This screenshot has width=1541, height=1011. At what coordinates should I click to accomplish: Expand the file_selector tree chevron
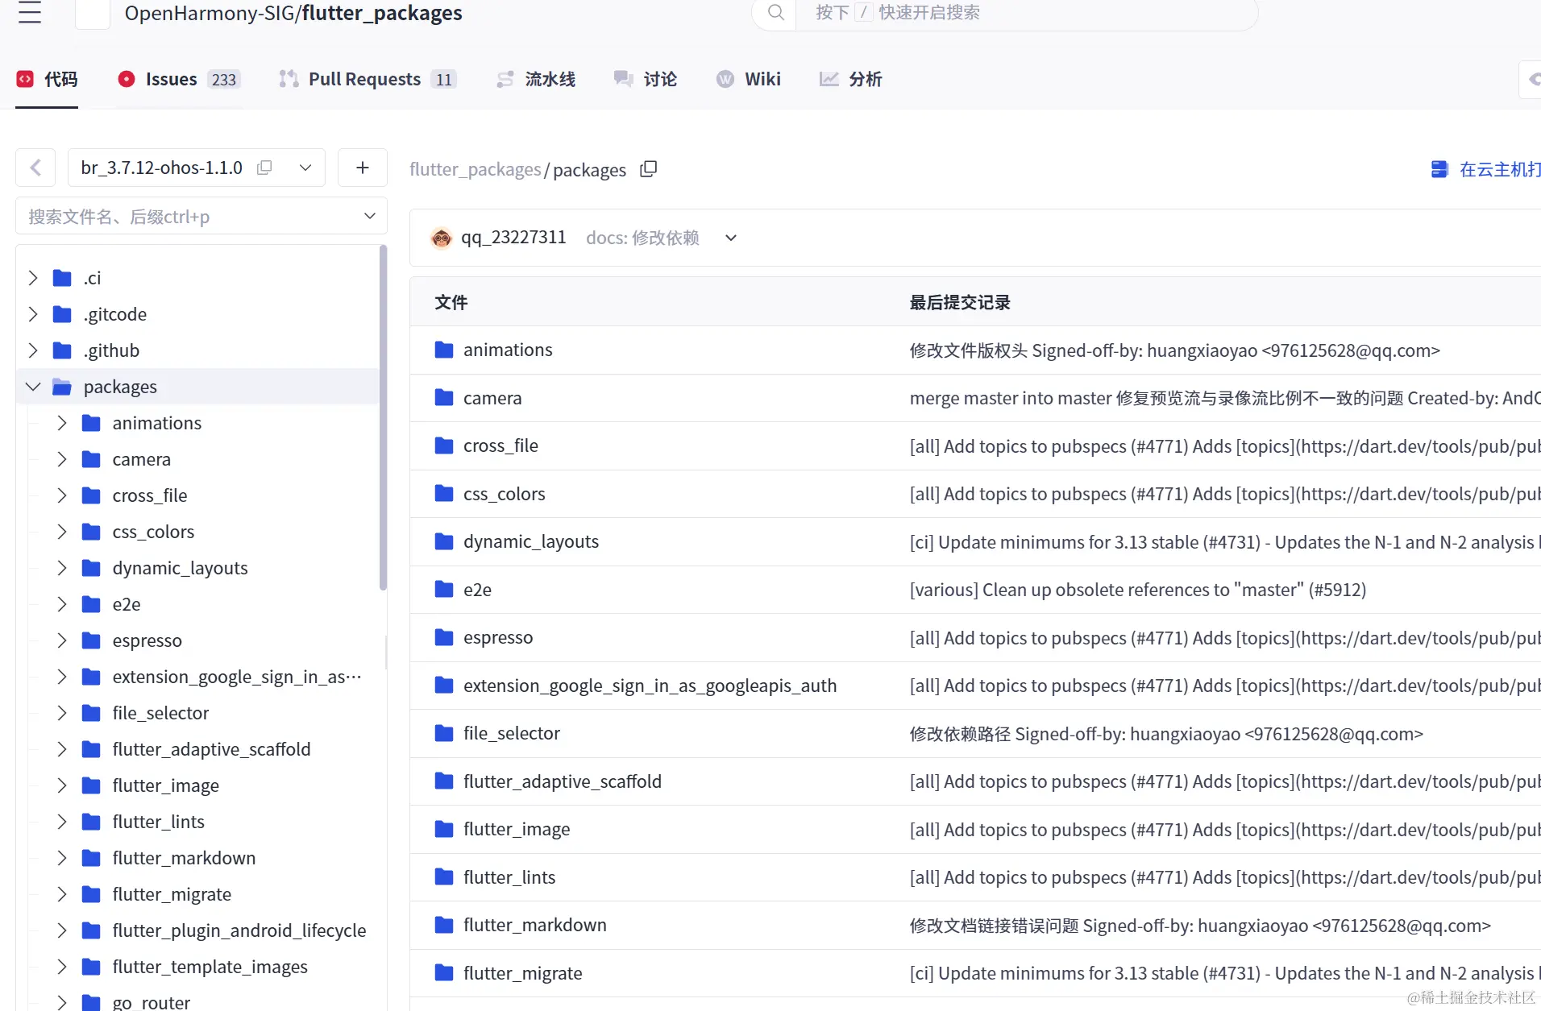(62, 713)
